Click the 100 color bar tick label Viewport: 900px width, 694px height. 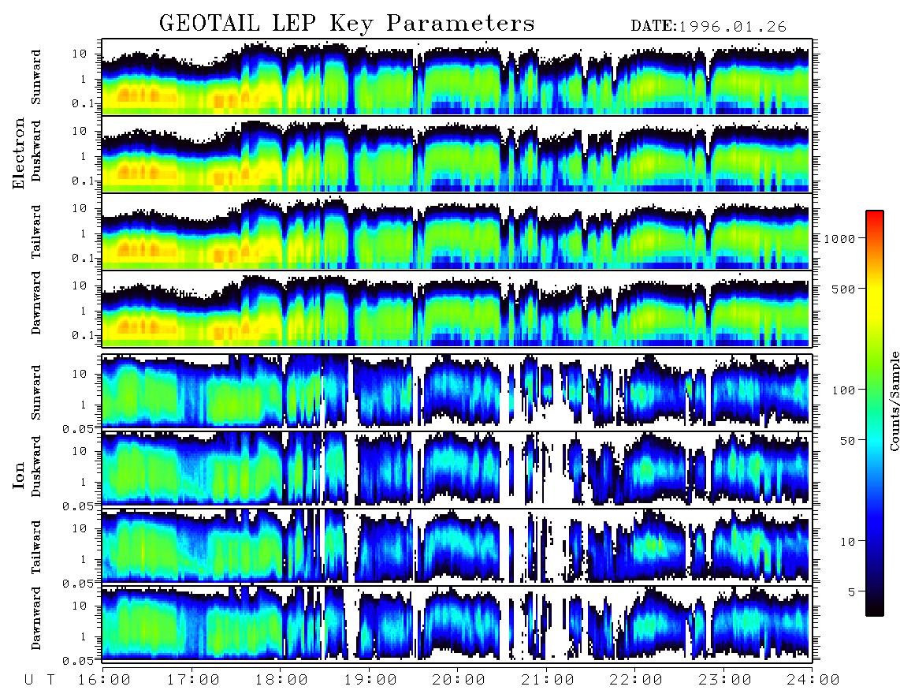pyautogui.click(x=844, y=390)
